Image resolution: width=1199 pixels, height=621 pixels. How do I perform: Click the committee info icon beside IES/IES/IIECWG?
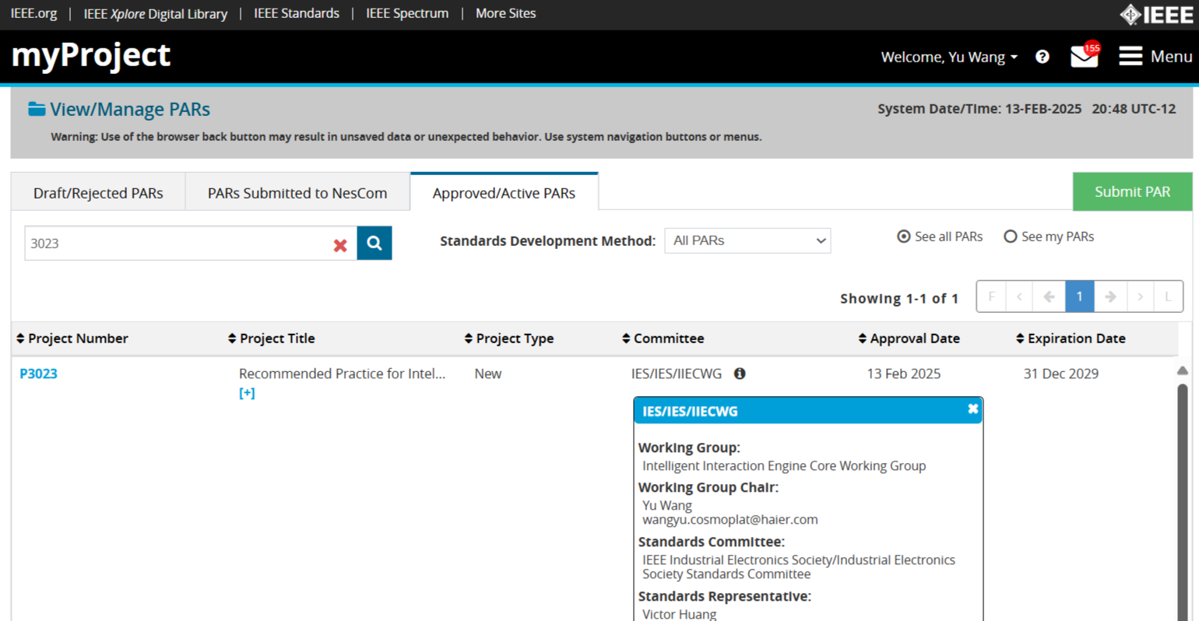pyautogui.click(x=740, y=374)
